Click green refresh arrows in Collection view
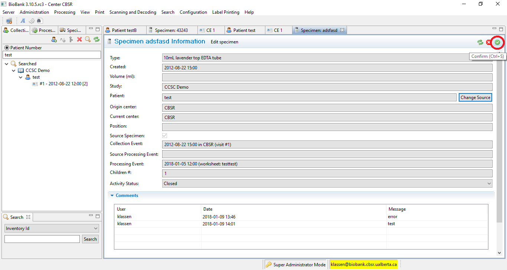The height and width of the screenshot is (270, 507). [97, 39]
